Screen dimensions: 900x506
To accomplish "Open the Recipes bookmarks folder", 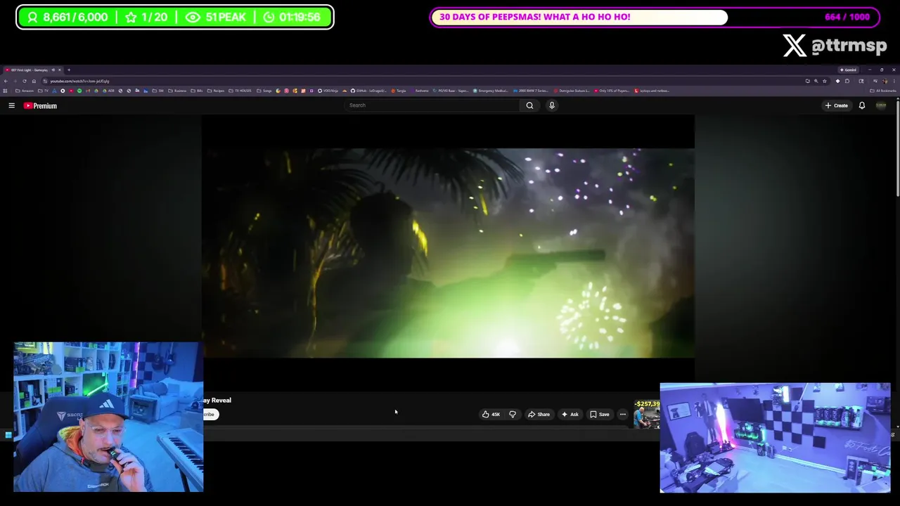I will coord(216,91).
